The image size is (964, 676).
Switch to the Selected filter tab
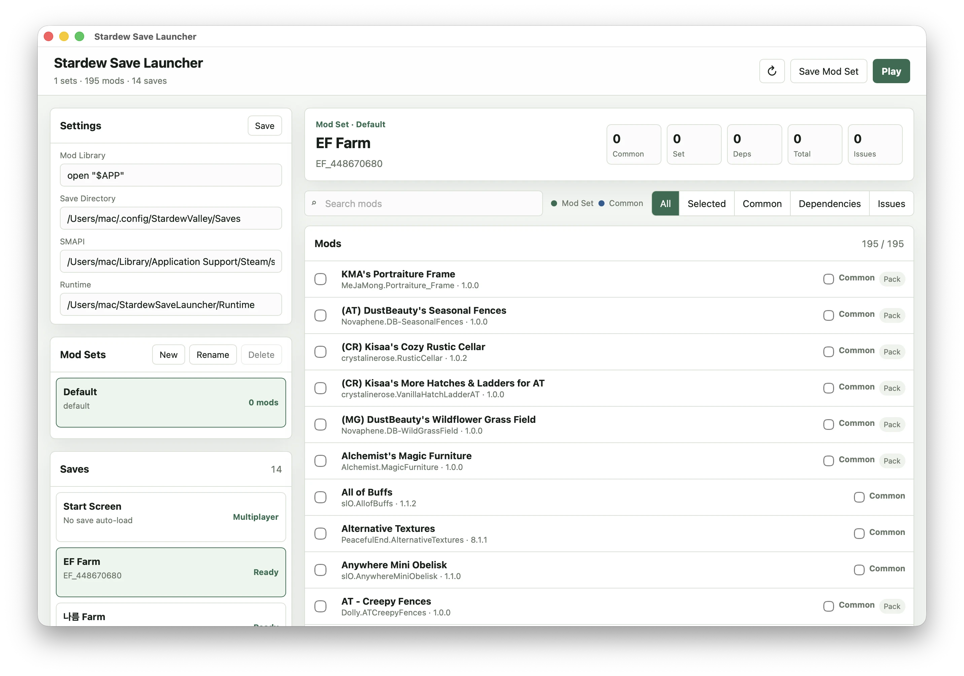[x=706, y=203]
